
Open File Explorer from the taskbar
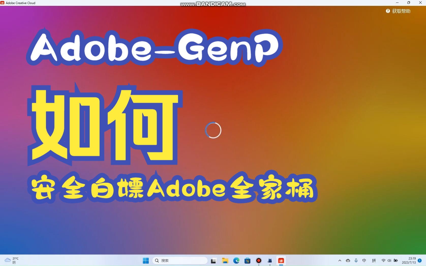pos(225,261)
